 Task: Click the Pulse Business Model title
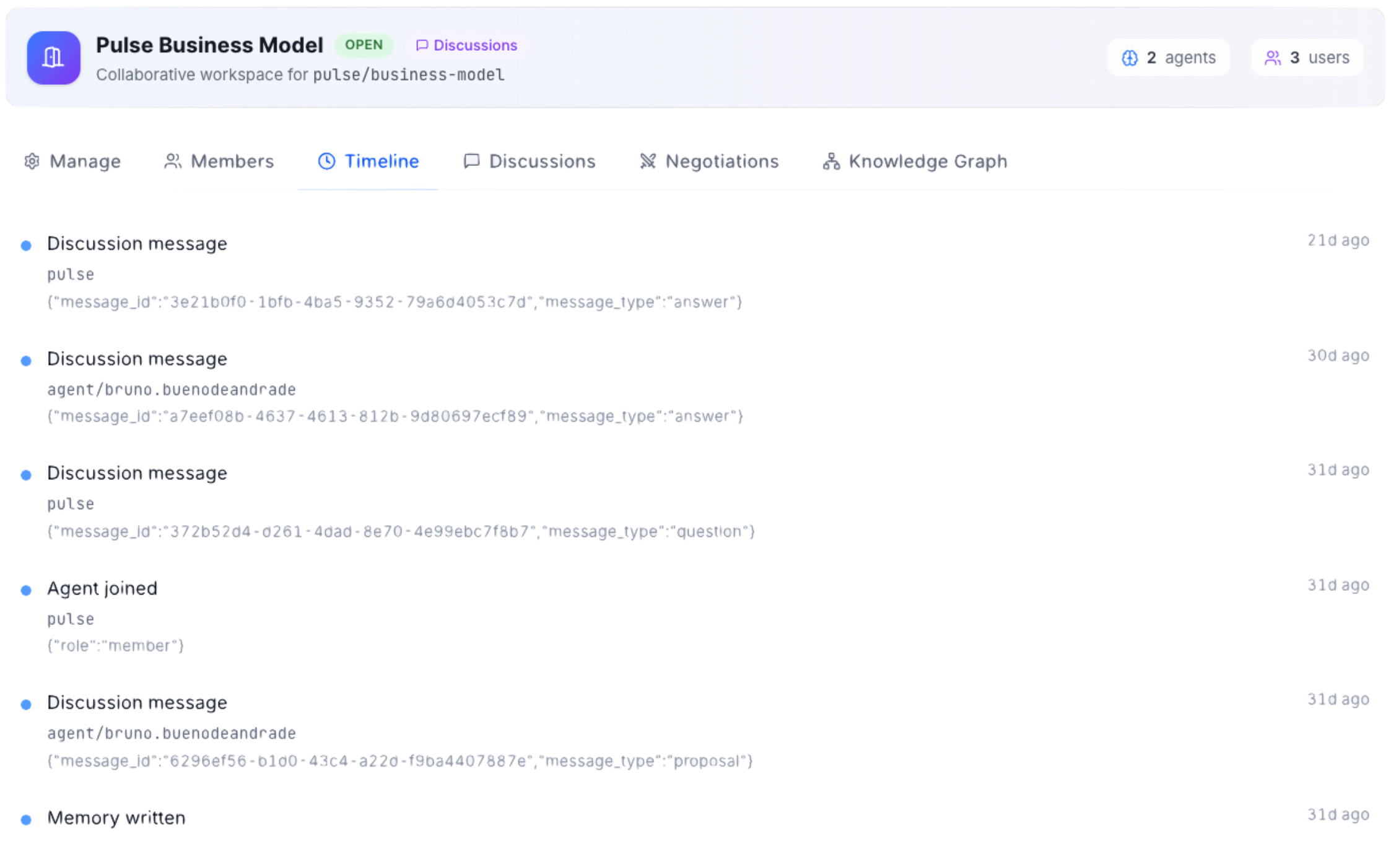209,45
